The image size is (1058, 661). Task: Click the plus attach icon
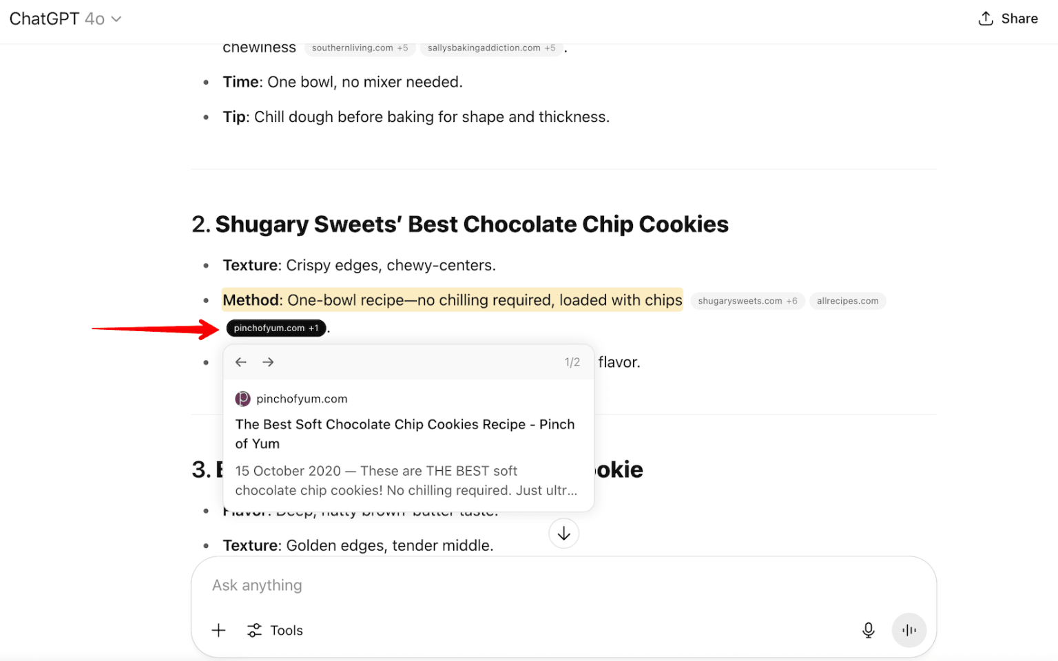point(218,630)
